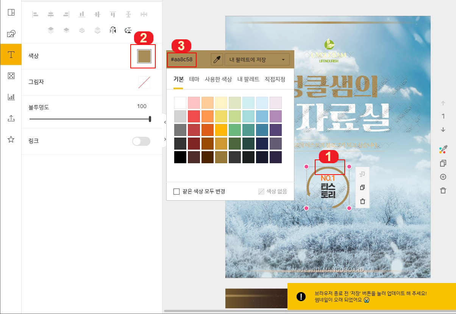This screenshot has height=314, width=456.
Task: Turn on the 링크 toggle
Action: (x=141, y=141)
